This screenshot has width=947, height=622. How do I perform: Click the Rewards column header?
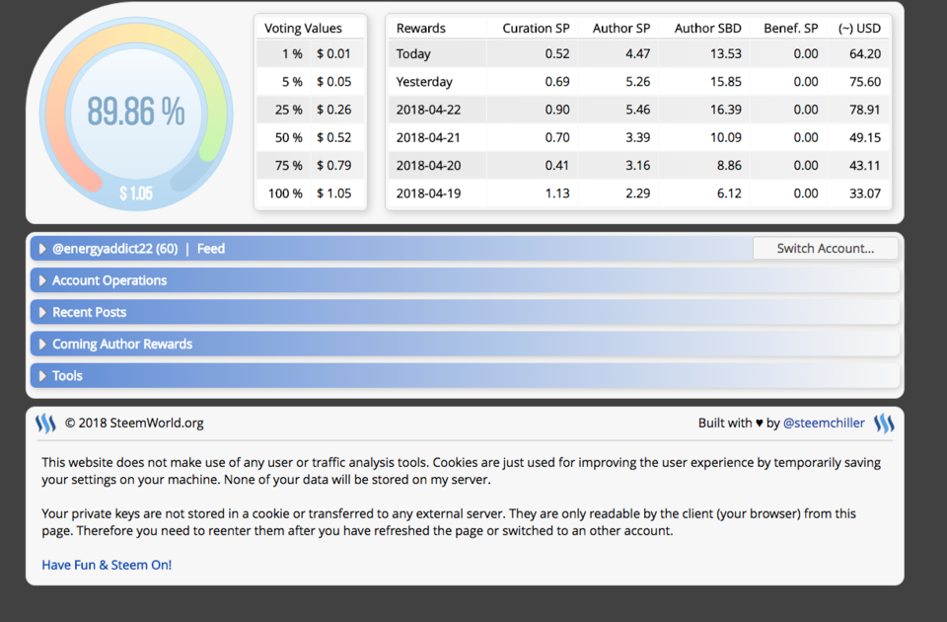420,28
